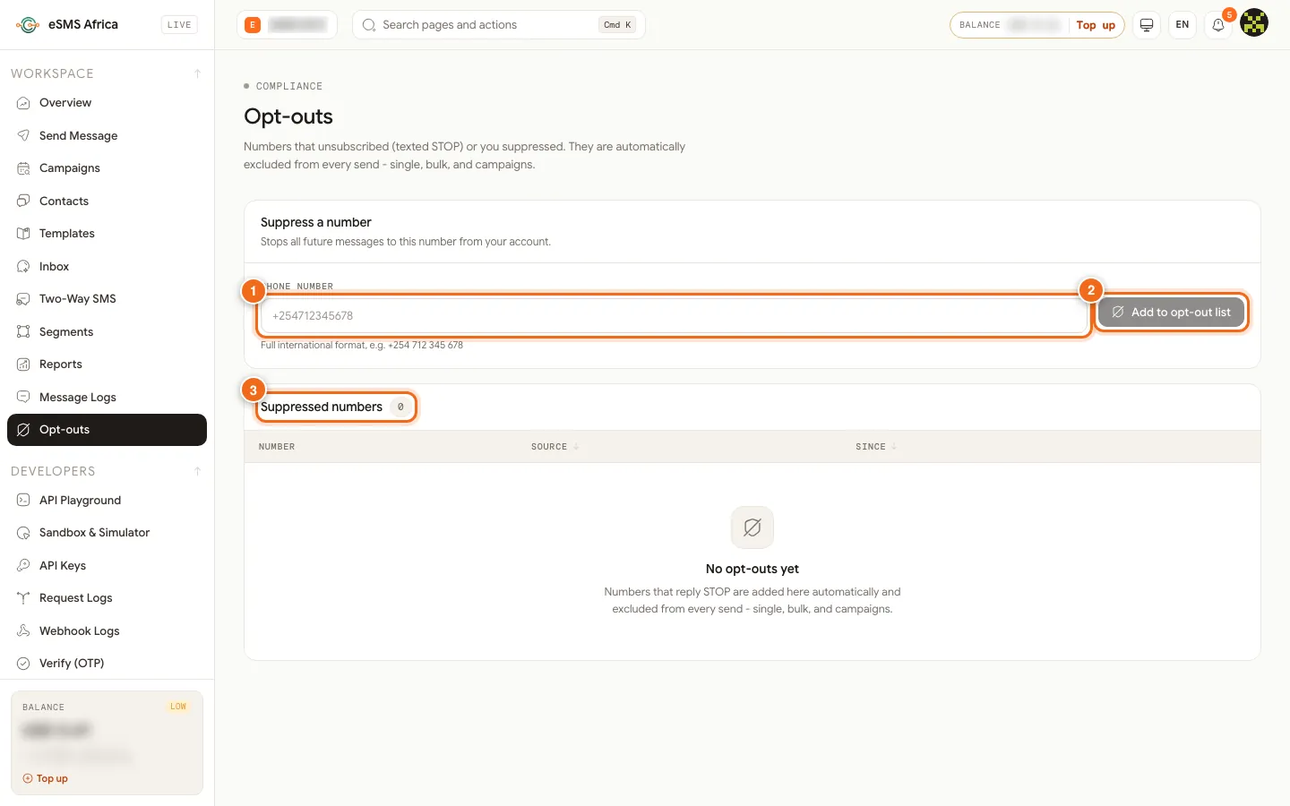Image resolution: width=1290 pixels, height=806 pixels.
Task: Collapse the Developers section
Action: point(197,471)
